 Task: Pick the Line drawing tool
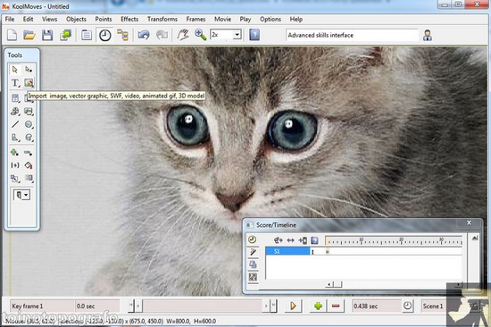(15, 124)
